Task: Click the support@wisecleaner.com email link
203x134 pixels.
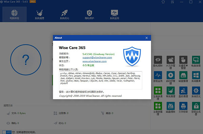Action: (97, 58)
